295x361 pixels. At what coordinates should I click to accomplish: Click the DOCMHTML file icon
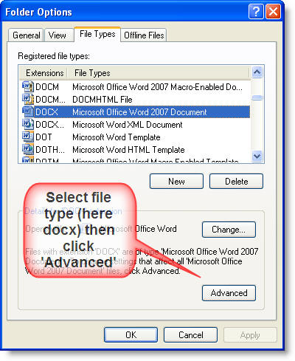tap(27, 99)
